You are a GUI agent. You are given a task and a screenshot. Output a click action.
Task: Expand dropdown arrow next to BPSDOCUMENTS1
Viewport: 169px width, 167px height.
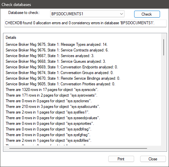(x=122, y=14)
